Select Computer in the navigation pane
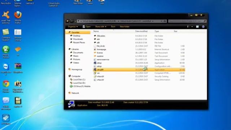The image size is (231, 130). (x=76, y=76)
